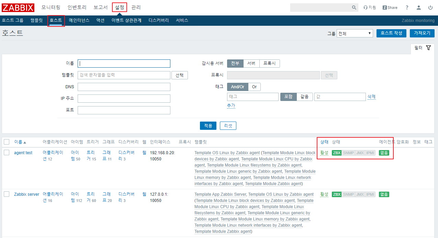Go to 템플릿 submenu
The width and height of the screenshot is (438, 238).
point(37,21)
